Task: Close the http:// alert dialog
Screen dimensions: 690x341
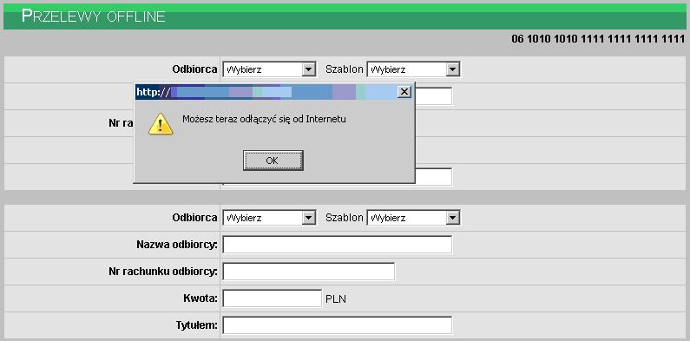Action: [x=404, y=92]
